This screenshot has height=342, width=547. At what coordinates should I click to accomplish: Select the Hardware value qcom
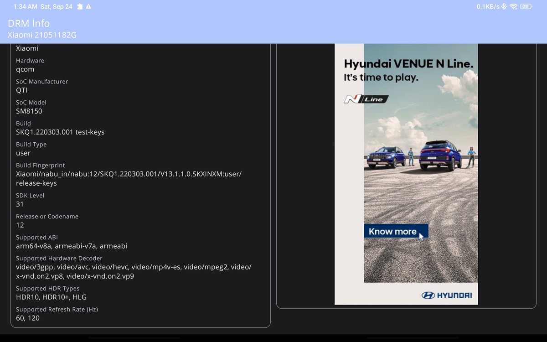click(x=25, y=69)
